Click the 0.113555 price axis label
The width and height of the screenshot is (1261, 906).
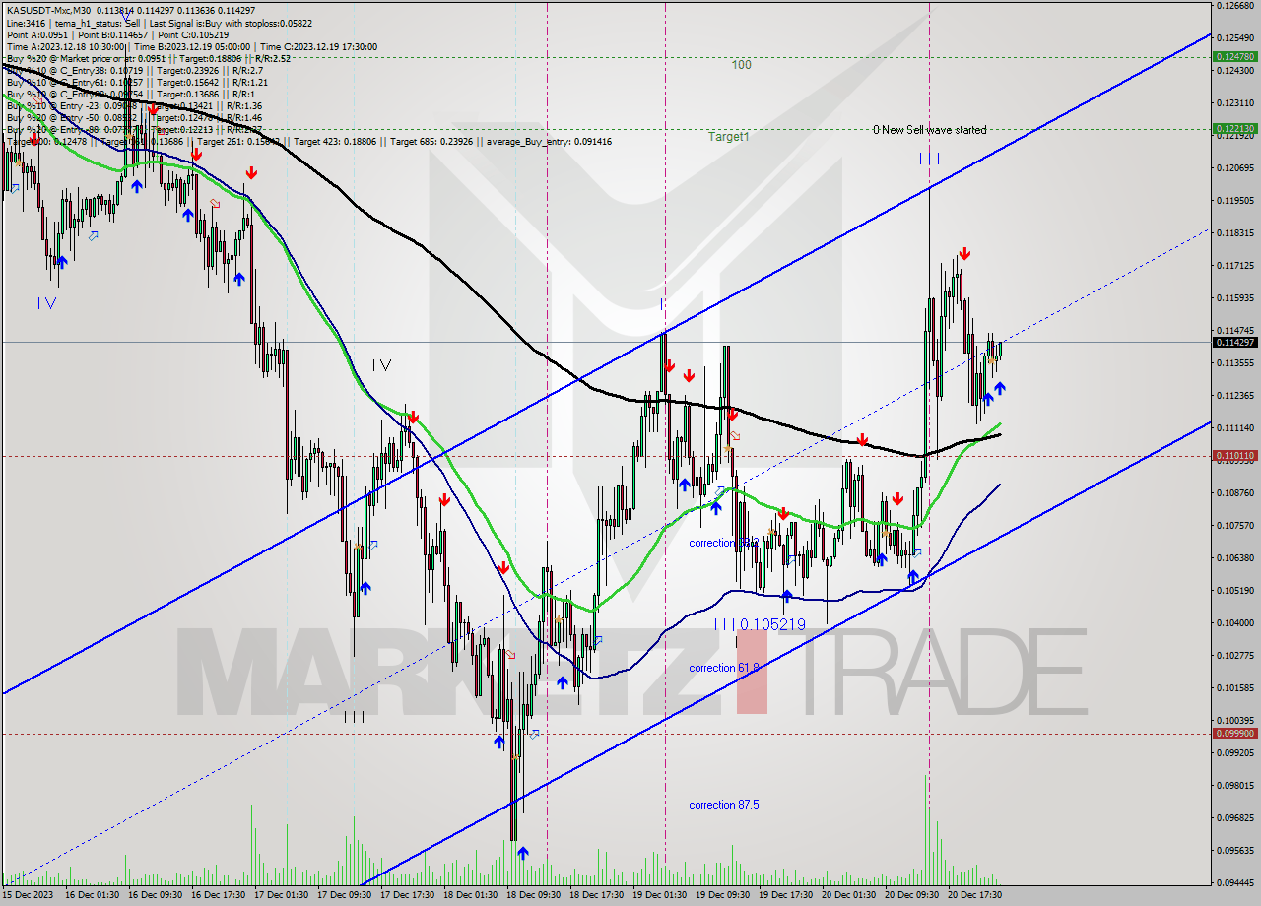tap(1235, 362)
